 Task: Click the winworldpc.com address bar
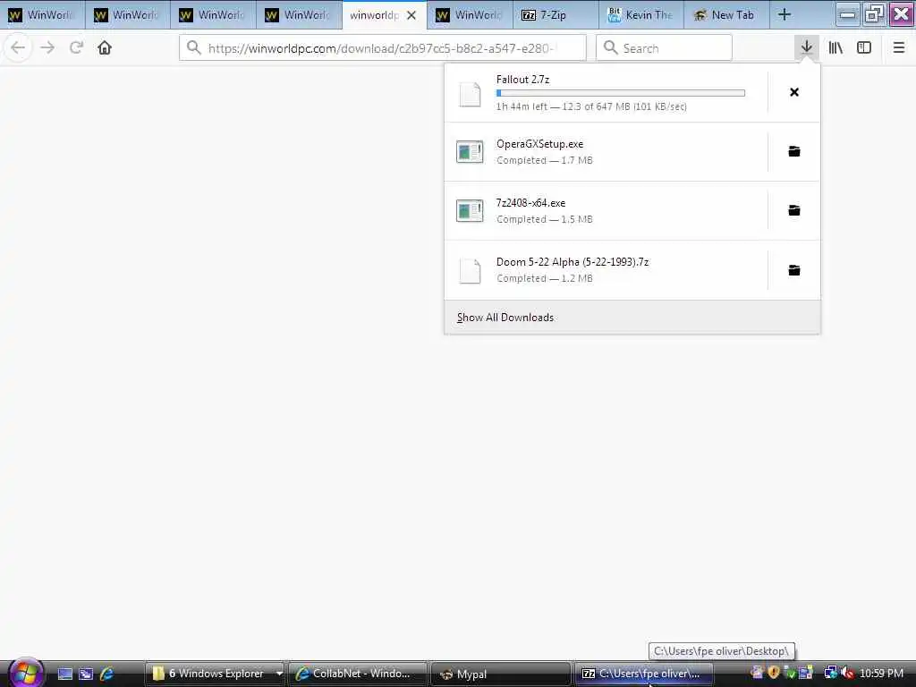tap(383, 48)
